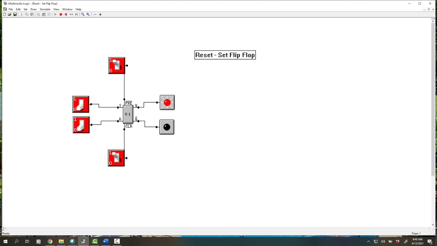The width and height of the screenshot is (437, 246).
Task: Click the Open folder toolbar icon
Action: tap(10, 14)
